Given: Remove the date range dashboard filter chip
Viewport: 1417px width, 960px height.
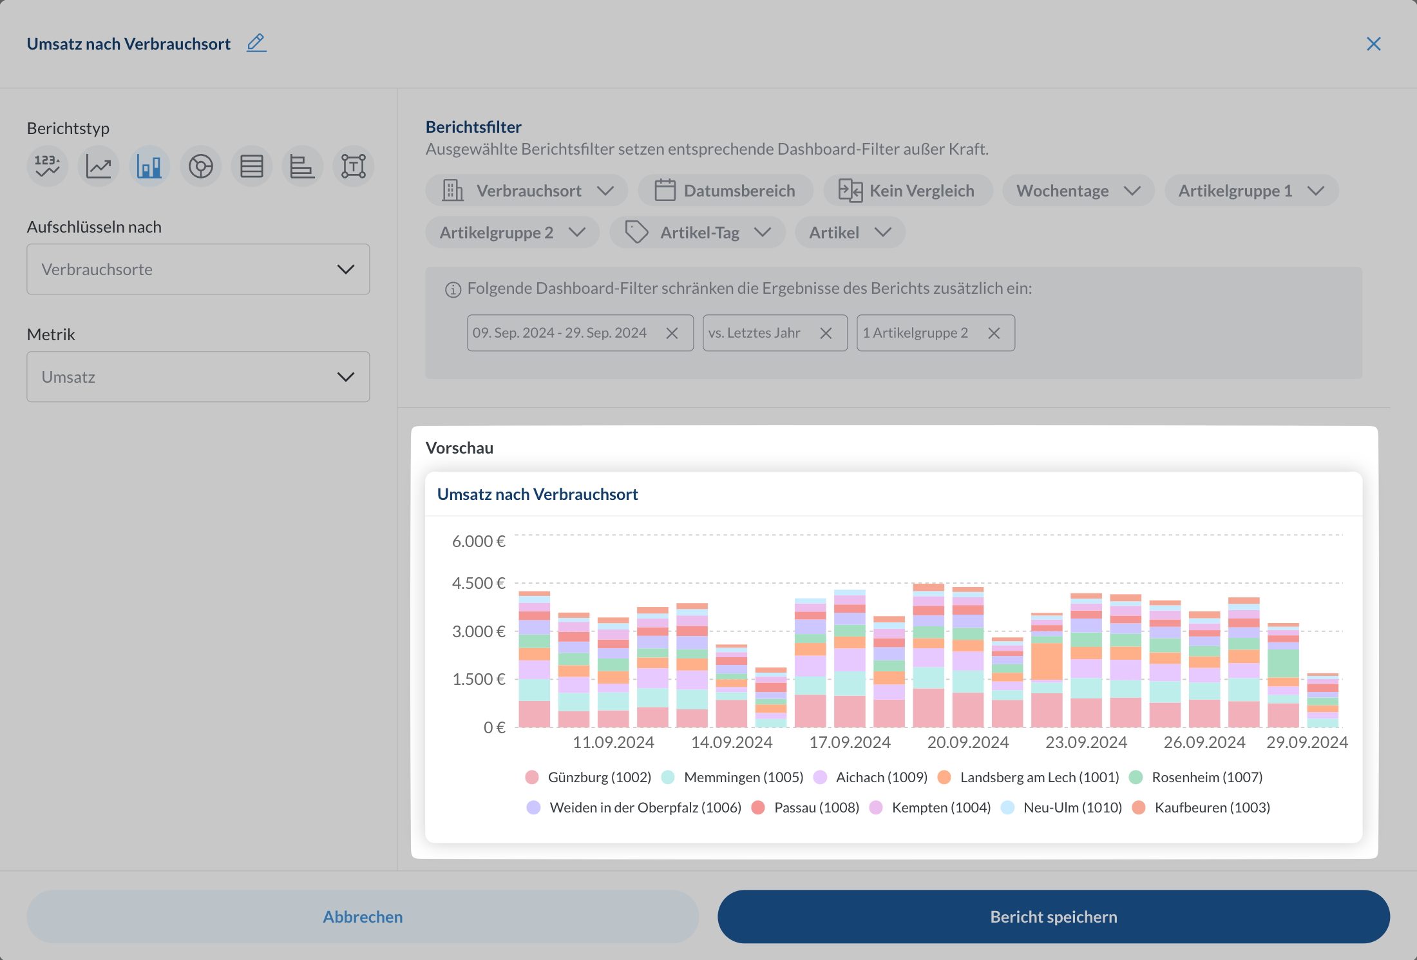Looking at the screenshot, I should point(672,333).
